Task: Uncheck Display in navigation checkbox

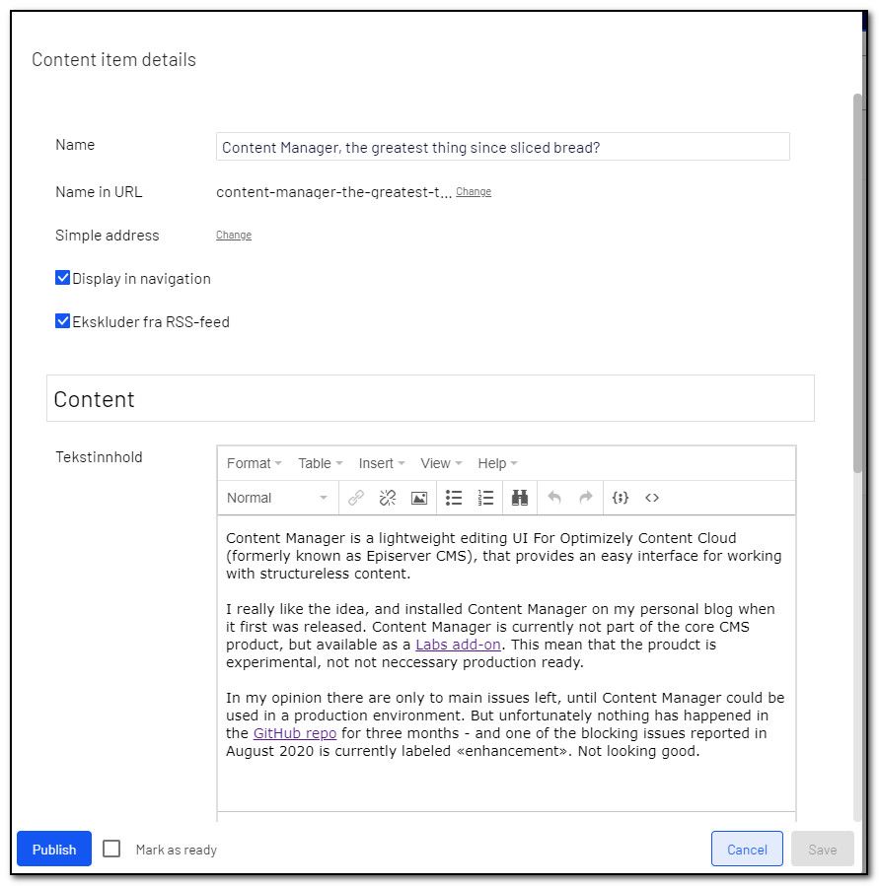Action: click(62, 278)
